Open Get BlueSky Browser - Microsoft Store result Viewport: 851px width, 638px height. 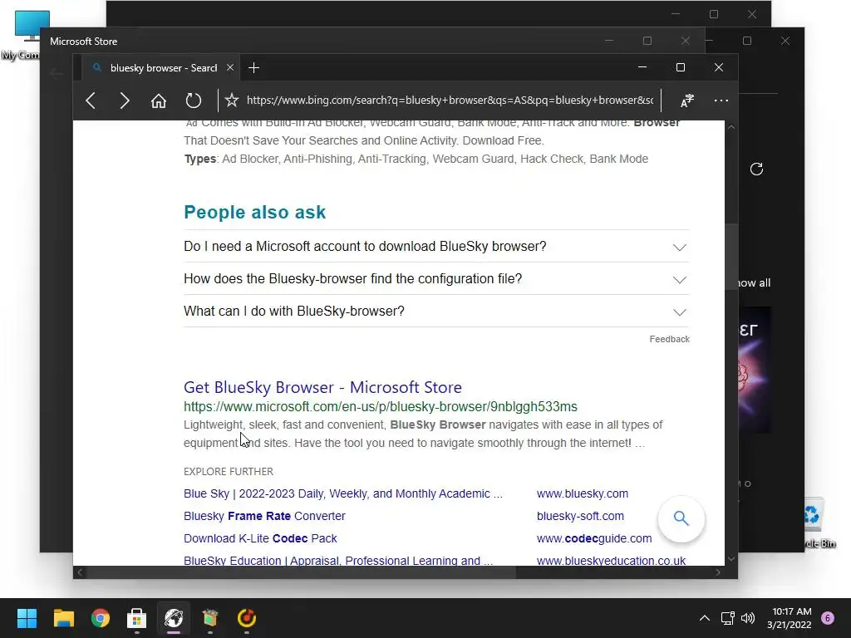pyautogui.click(x=322, y=387)
